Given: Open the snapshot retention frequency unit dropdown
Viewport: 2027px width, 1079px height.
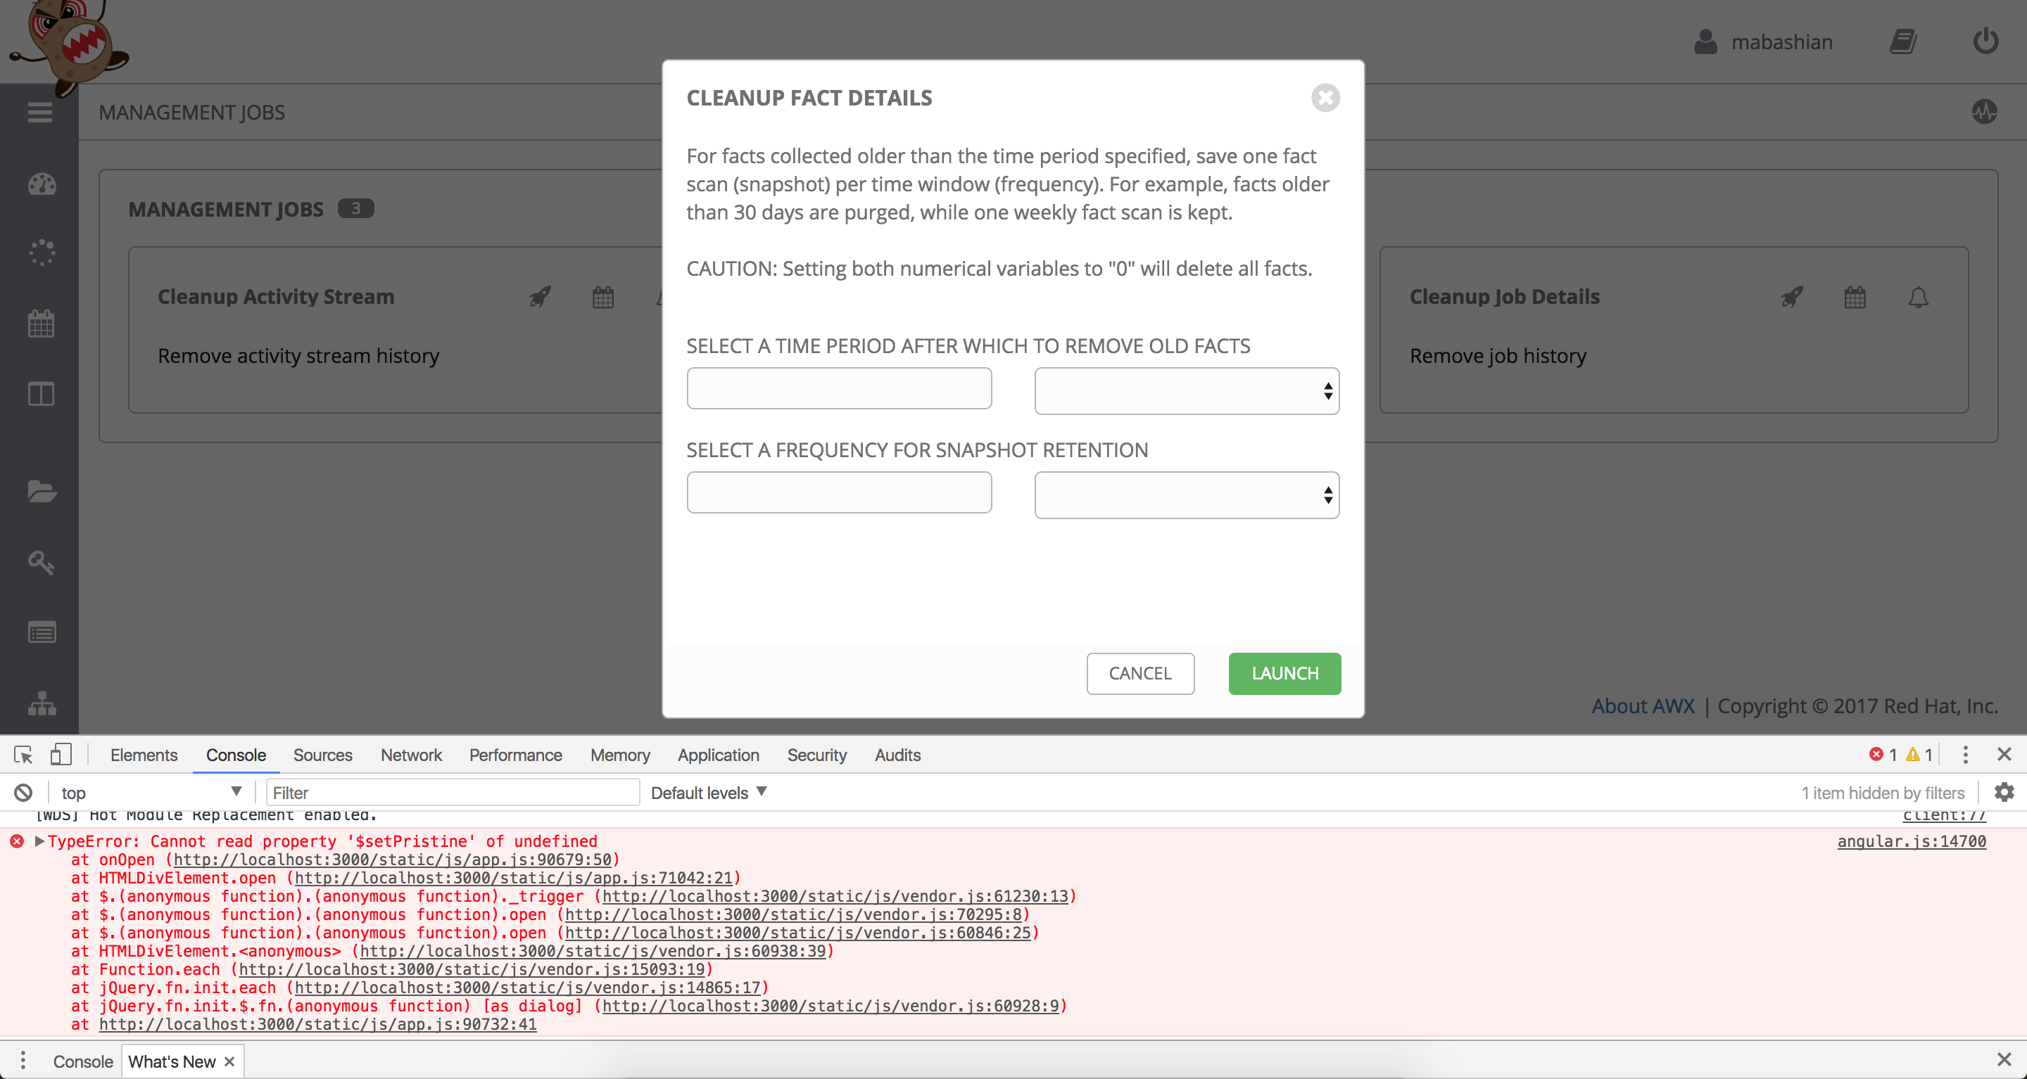Looking at the screenshot, I should tap(1186, 494).
